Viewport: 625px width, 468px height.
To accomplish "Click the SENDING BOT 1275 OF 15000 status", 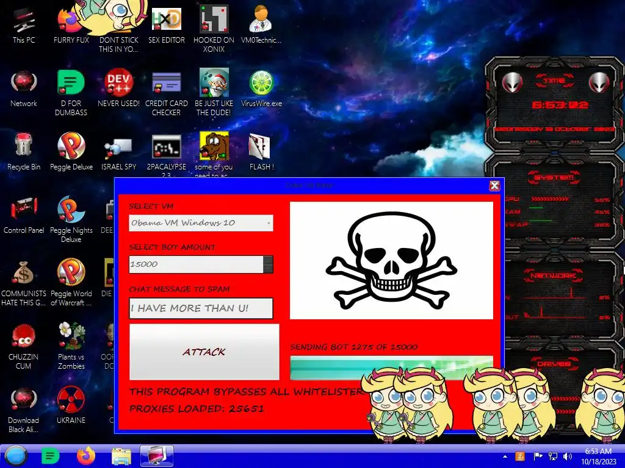I will pyautogui.click(x=354, y=347).
